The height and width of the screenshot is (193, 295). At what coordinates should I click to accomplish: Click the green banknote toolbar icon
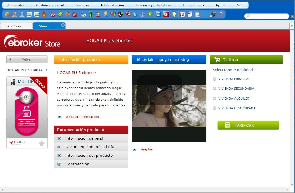click(60, 15)
